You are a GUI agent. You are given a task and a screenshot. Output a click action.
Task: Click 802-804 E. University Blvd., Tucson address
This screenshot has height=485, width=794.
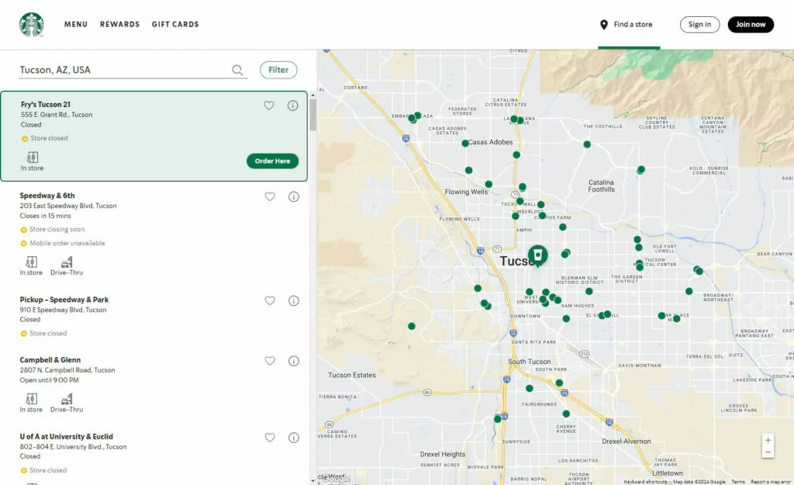tap(74, 446)
